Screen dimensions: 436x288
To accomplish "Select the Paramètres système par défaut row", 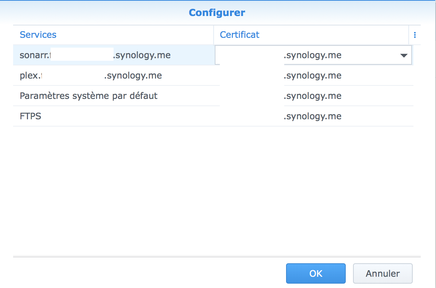I will tap(89, 96).
